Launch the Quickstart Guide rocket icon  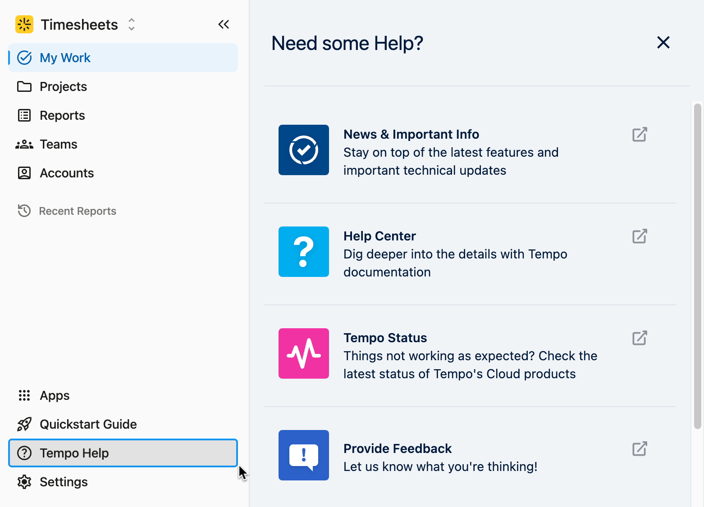[x=24, y=424]
